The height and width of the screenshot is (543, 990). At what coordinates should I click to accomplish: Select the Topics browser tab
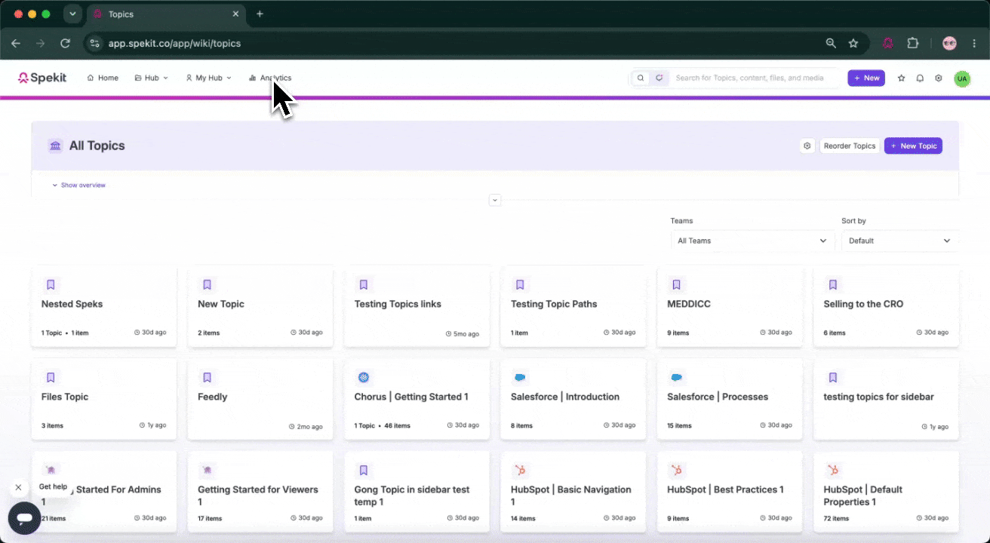tap(164, 14)
